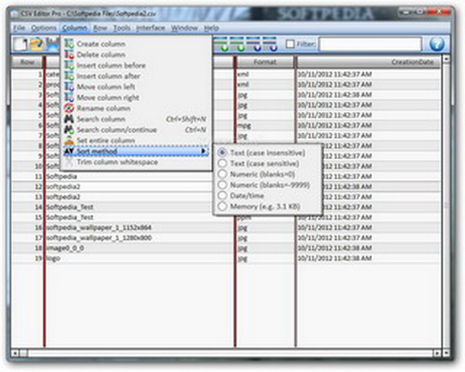Click the Insert column before icon
This screenshot has height=372, width=465.
[x=69, y=65]
